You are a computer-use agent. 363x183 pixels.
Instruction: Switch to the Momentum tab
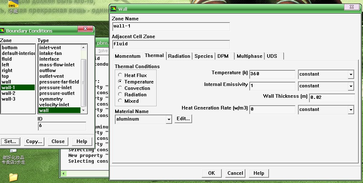click(x=128, y=56)
